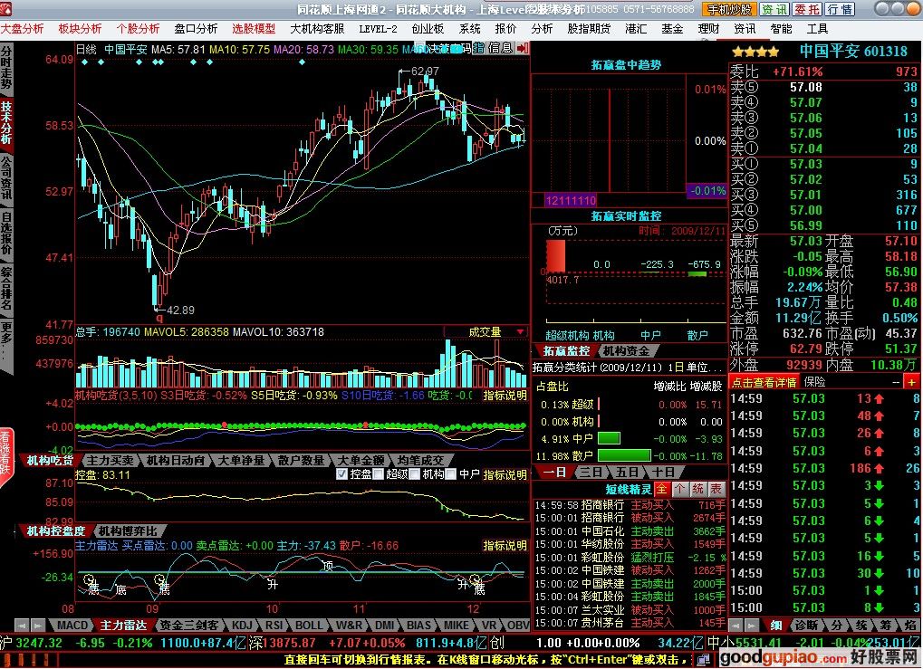Switch to the 诊断 tab

[806, 625]
